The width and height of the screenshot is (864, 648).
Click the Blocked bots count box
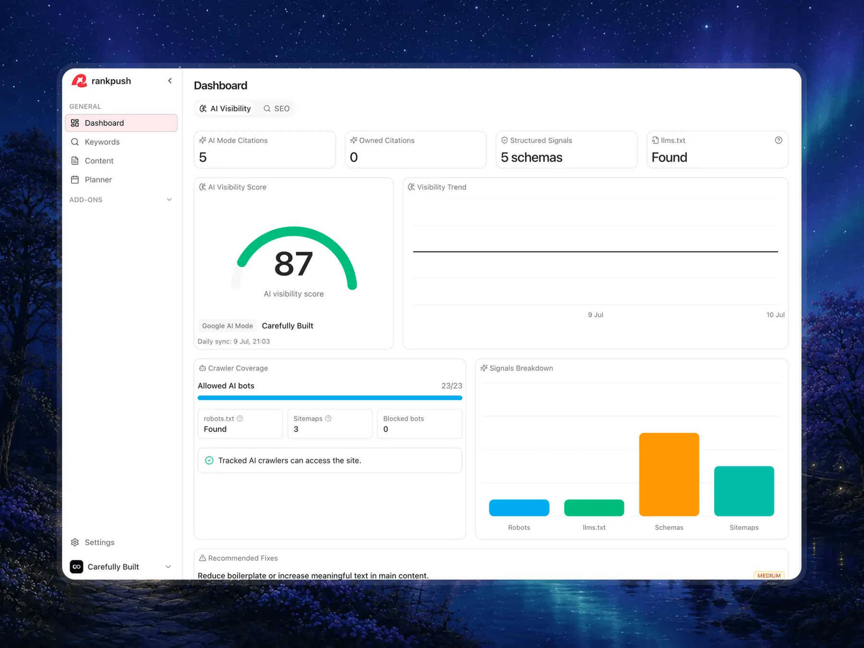(420, 424)
